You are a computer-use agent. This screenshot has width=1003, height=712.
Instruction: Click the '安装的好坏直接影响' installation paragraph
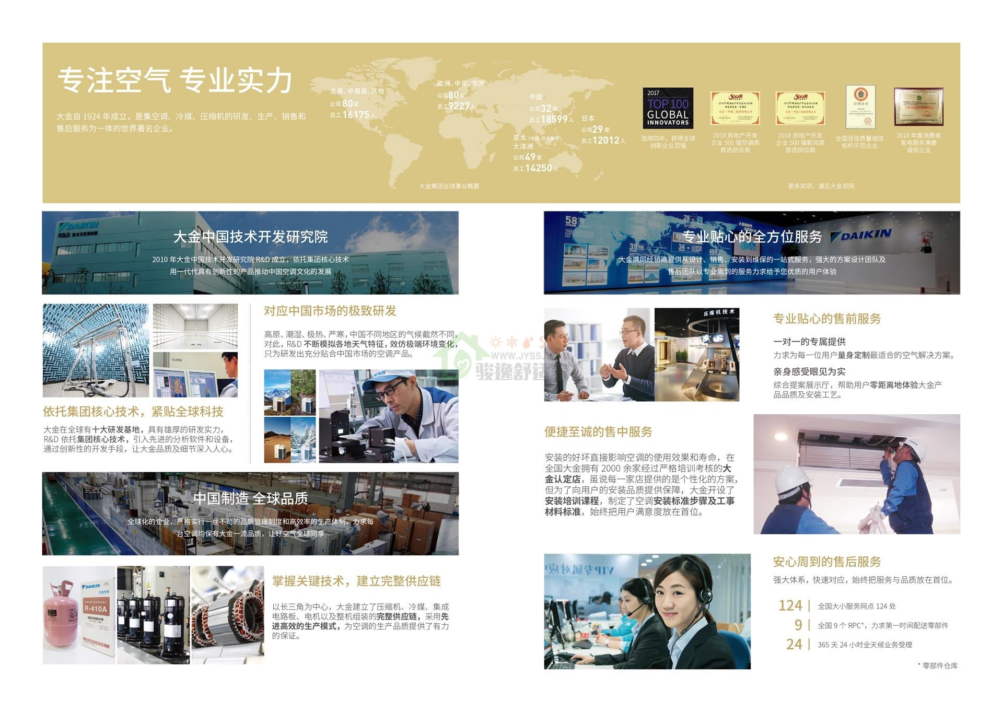(641, 485)
